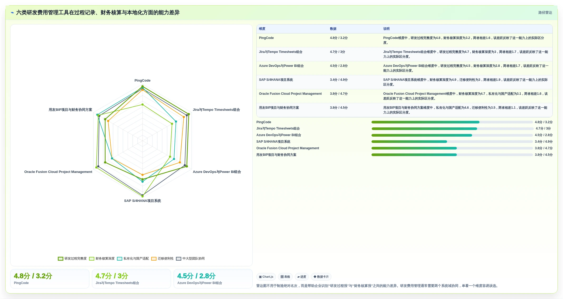Select the PingCode table row name

point(266,38)
